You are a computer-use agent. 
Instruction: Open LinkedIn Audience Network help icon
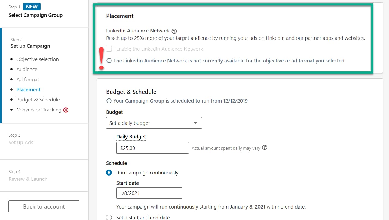tap(174, 31)
